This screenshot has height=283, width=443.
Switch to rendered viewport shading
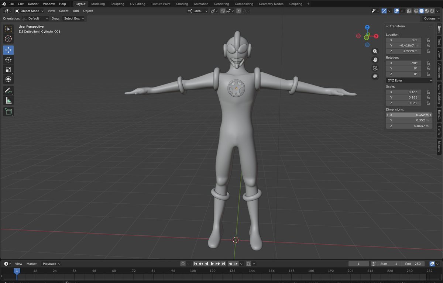coord(432,11)
